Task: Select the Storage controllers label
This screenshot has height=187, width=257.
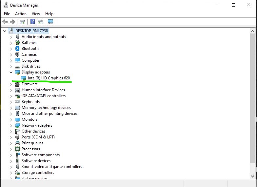Action: 38,173
